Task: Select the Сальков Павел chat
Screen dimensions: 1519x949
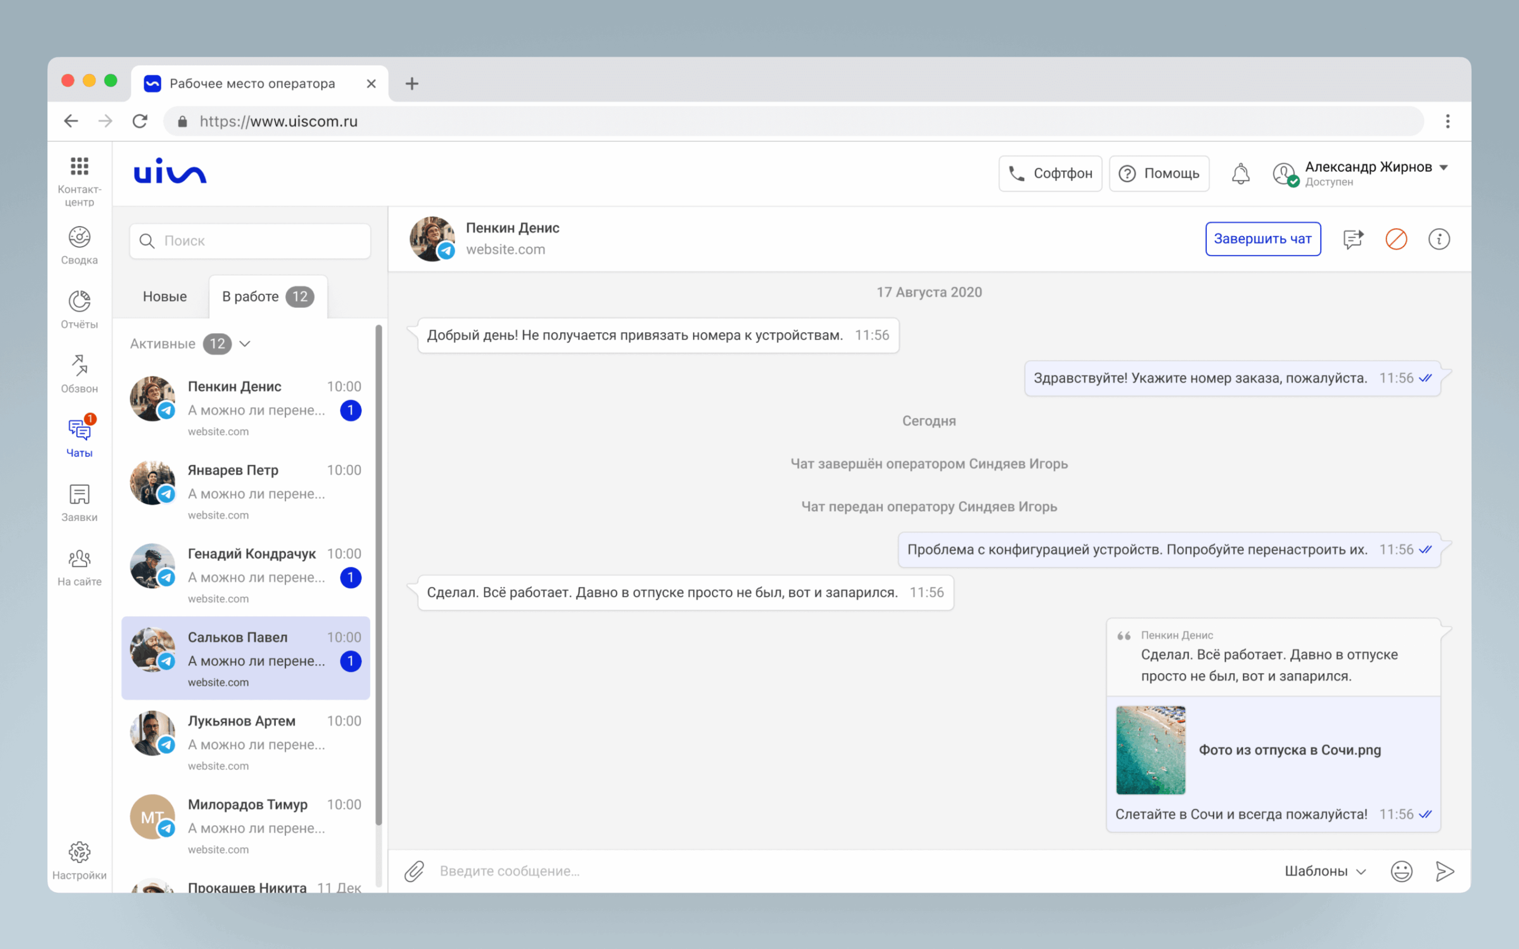Action: point(246,658)
